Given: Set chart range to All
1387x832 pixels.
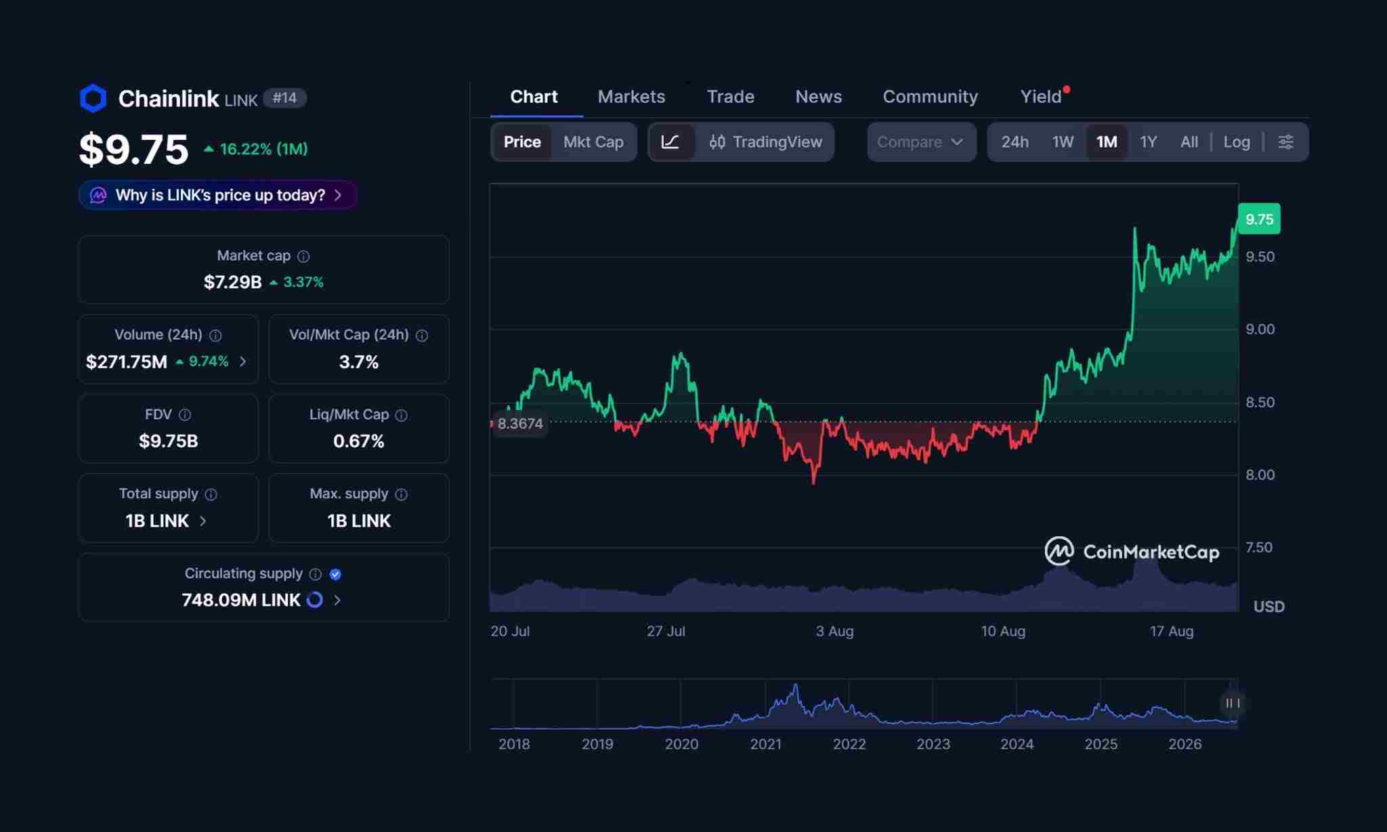Looking at the screenshot, I should (1189, 142).
